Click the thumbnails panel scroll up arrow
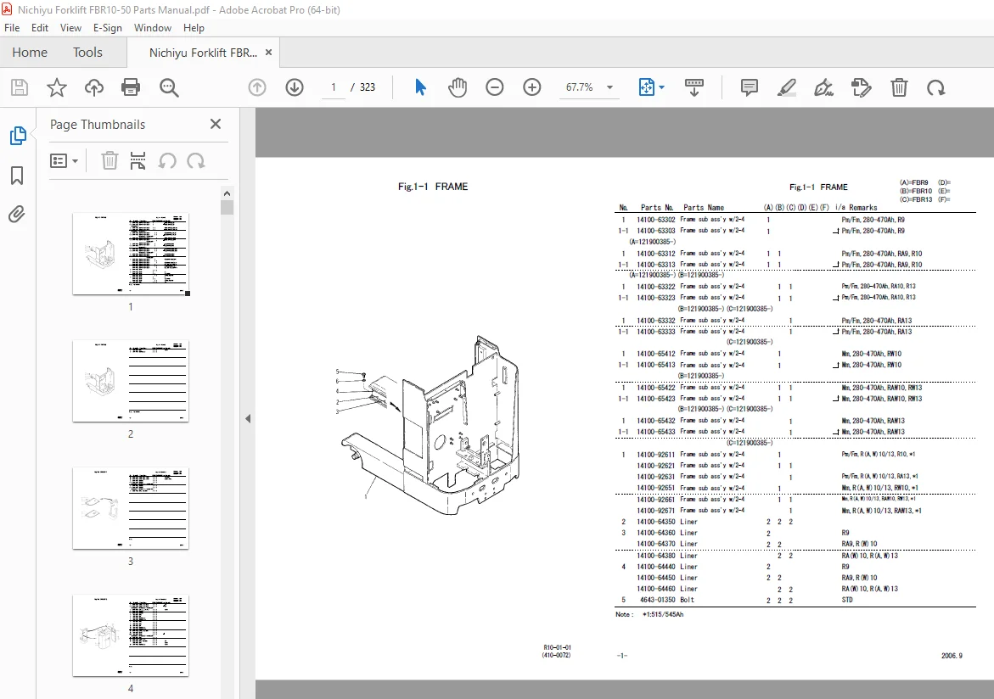This screenshot has width=994, height=699. click(227, 193)
